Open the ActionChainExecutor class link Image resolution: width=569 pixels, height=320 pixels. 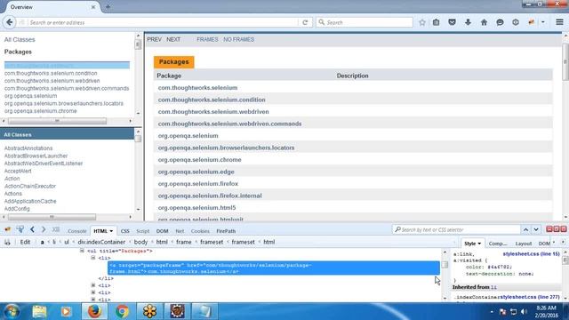[29, 186]
